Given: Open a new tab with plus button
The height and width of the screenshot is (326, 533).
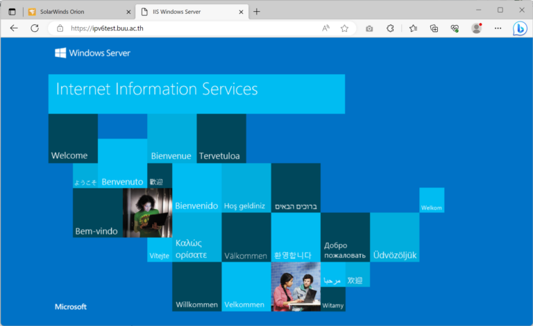Looking at the screenshot, I should [257, 11].
